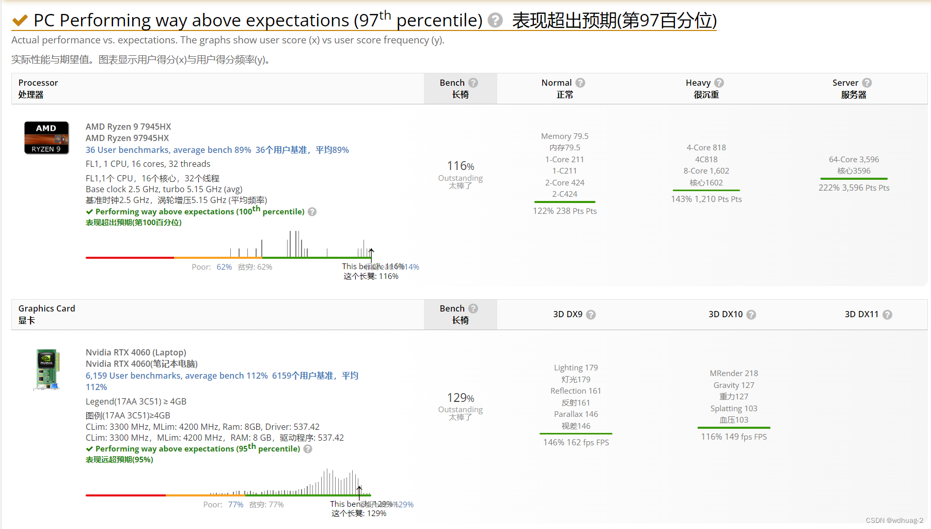The width and height of the screenshot is (931, 529).
Task: Click the help icon beside PC Performing headline
Action: pos(495,20)
